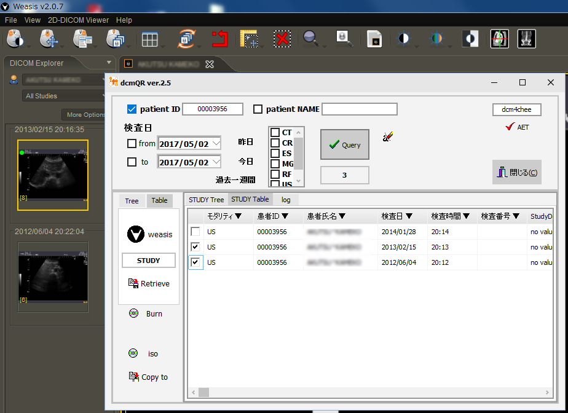Select the magnifier zoom tool
This screenshot has height=413, width=568.
311,39
